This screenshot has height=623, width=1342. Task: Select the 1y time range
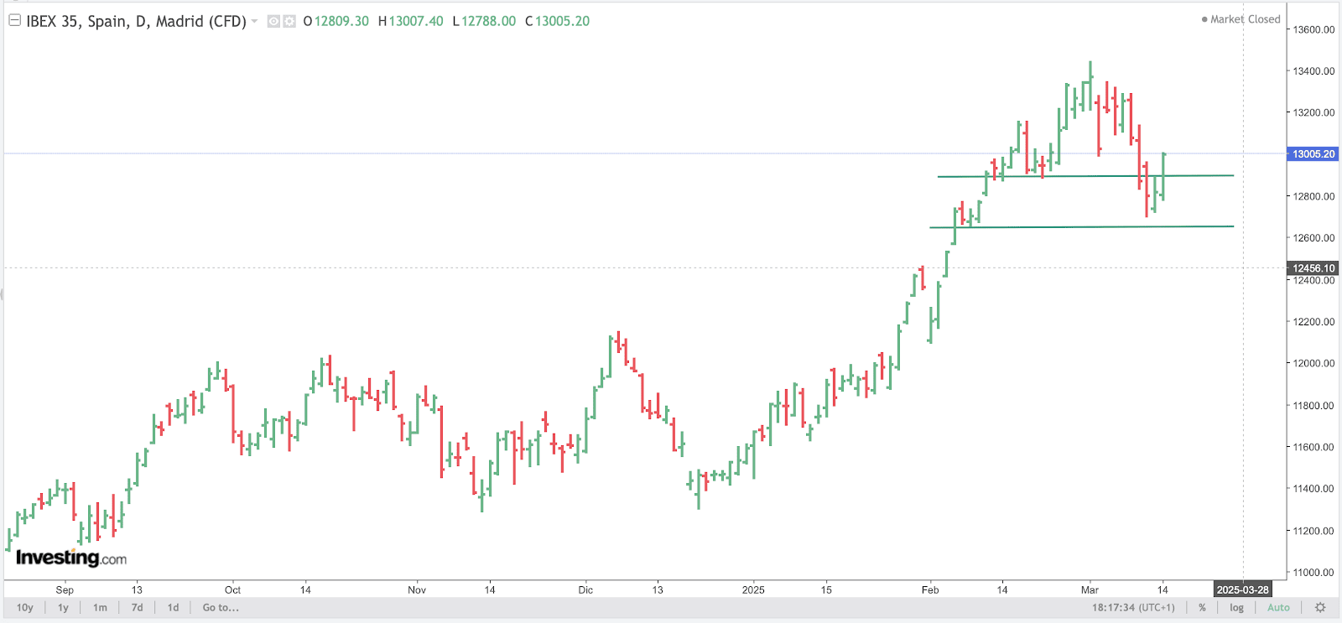click(63, 608)
